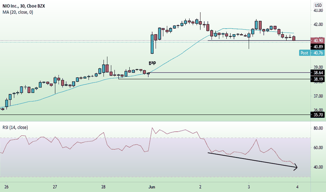Click the 42.00 price axis label
Viewport: 326px width, 192px height.
(318, 24)
